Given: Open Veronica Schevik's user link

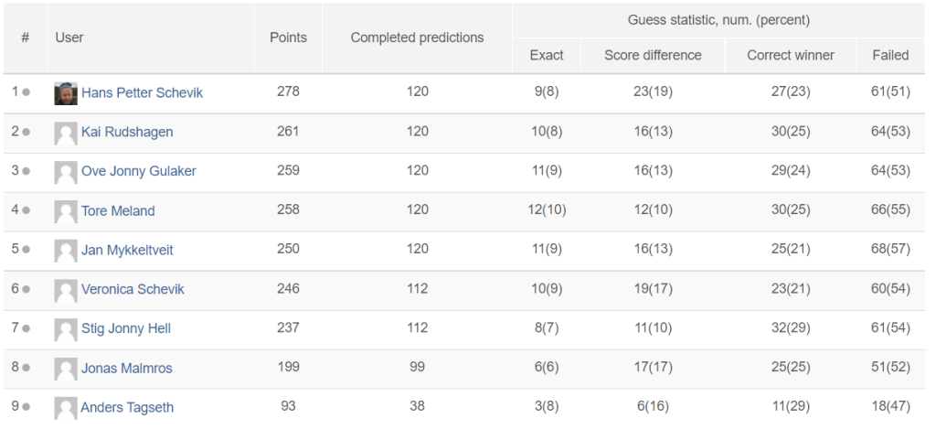Looking at the screenshot, I should click(133, 289).
